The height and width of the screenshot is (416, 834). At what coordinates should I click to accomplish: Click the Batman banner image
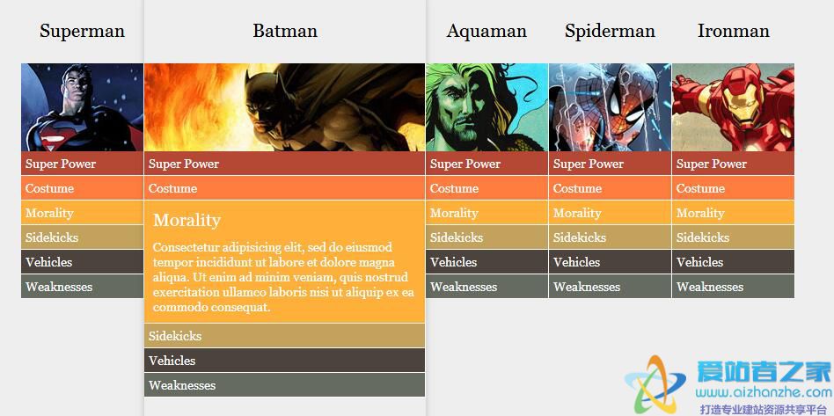[284, 107]
